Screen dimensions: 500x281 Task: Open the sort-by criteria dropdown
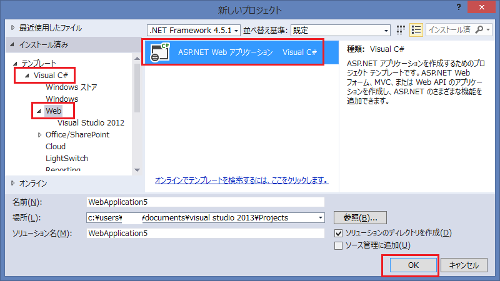(x=340, y=30)
